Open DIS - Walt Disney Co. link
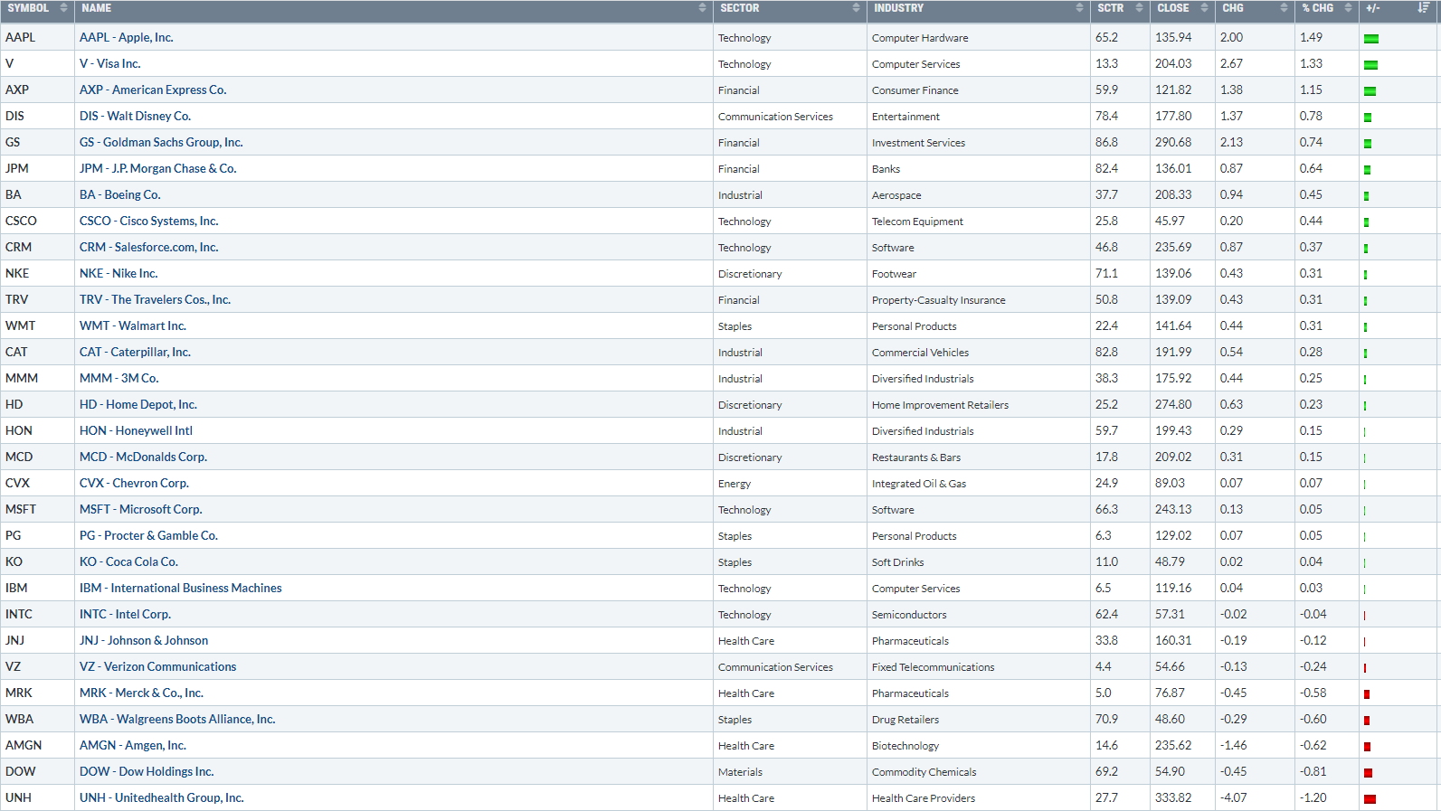 [x=135, y=116]
